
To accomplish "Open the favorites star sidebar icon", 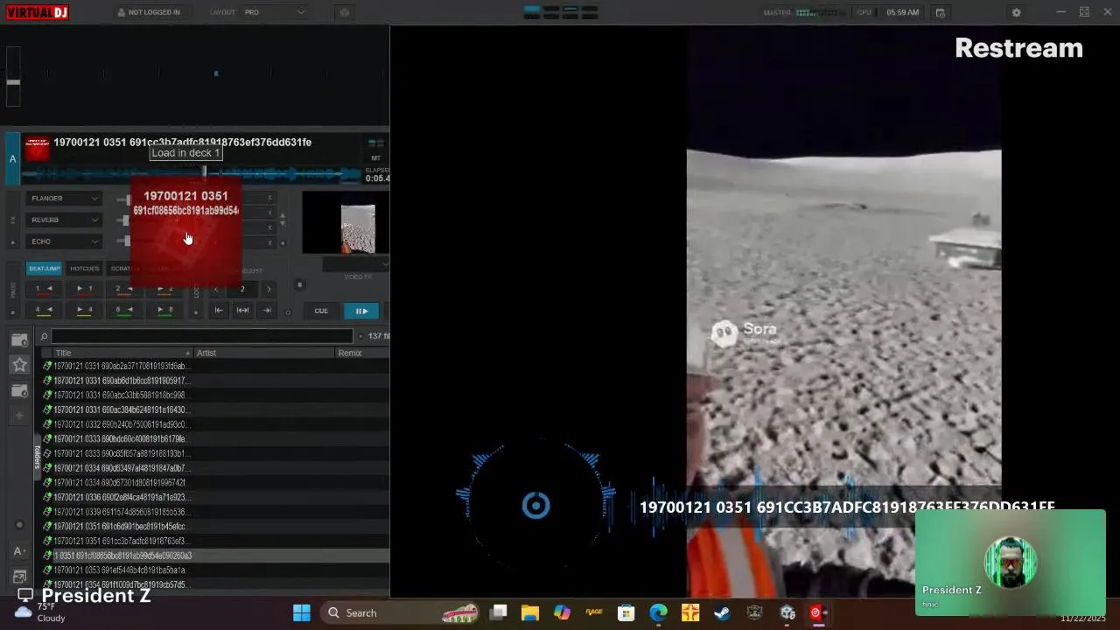I will pos(19,364).
